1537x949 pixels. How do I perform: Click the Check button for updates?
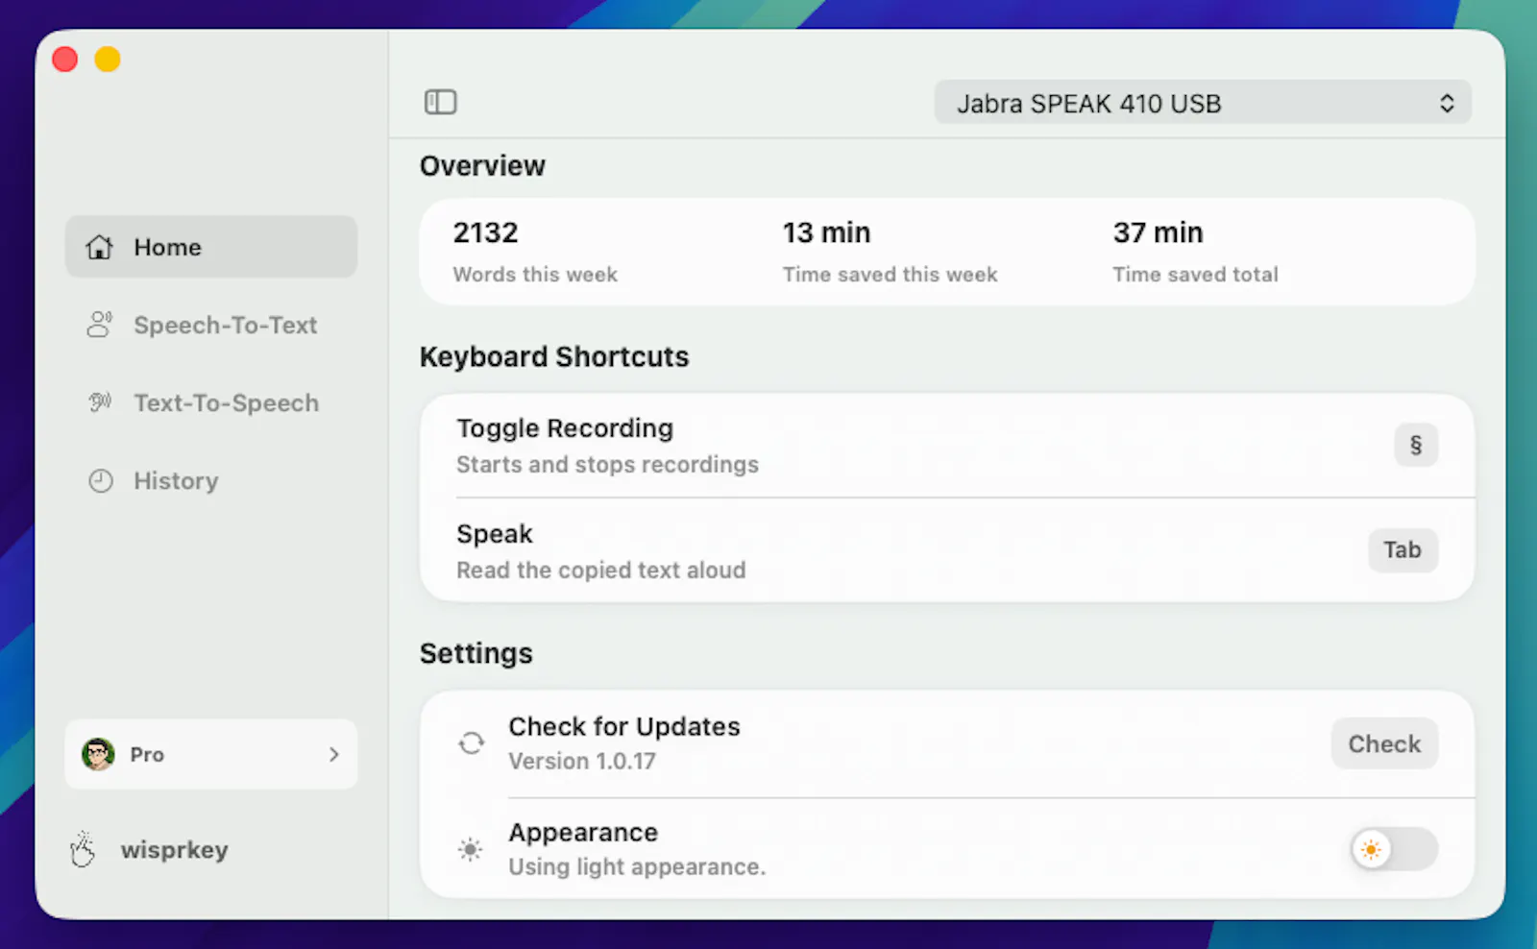(x=1384, y=743)
